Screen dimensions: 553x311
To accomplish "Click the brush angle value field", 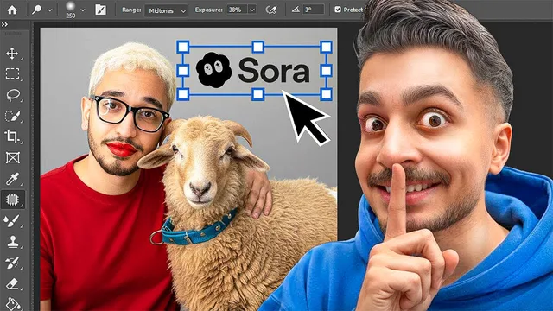I will pos(313,10).
